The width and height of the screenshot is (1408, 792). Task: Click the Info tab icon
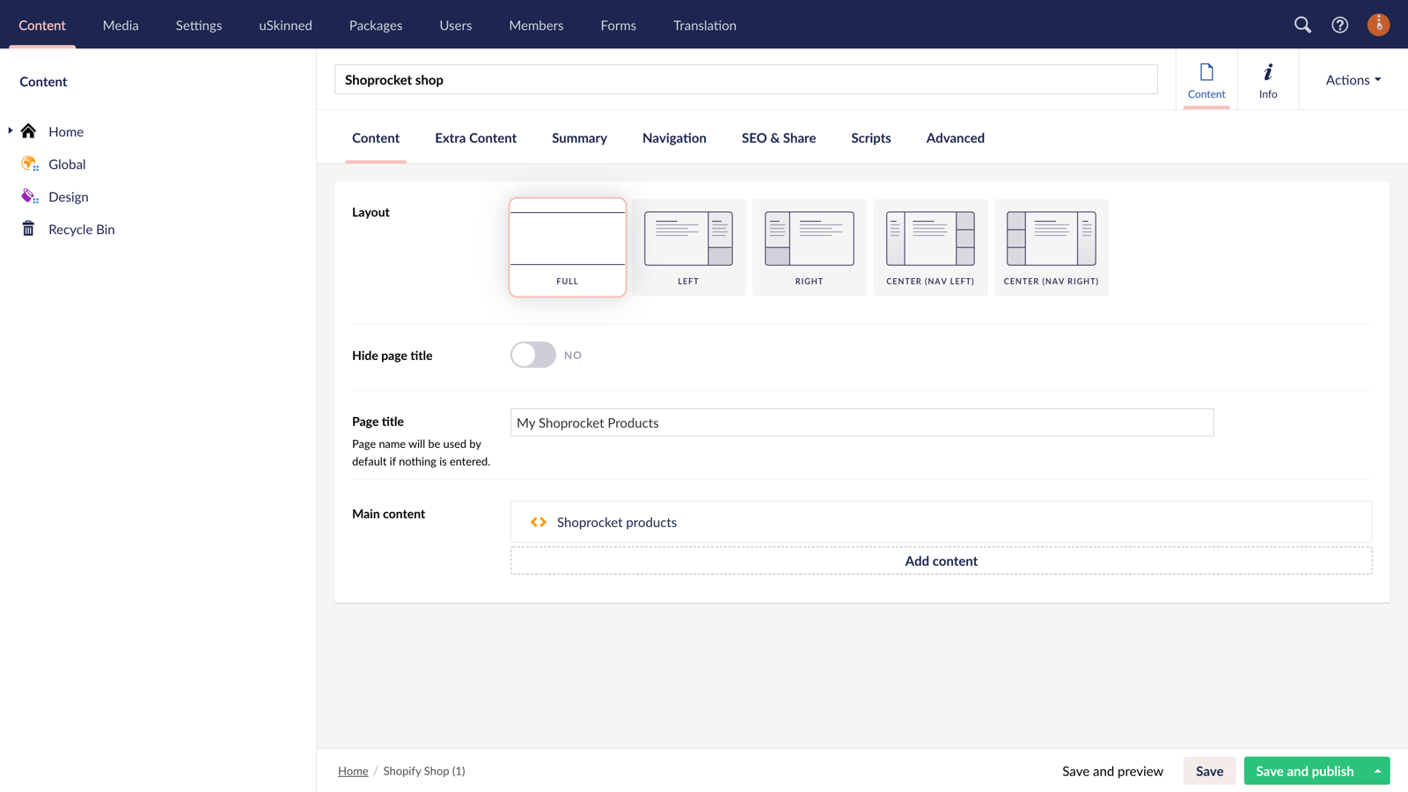coord(1268,73)
